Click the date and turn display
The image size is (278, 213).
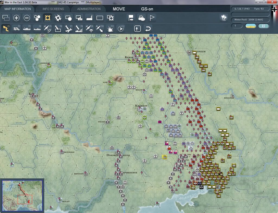[250, 9]
